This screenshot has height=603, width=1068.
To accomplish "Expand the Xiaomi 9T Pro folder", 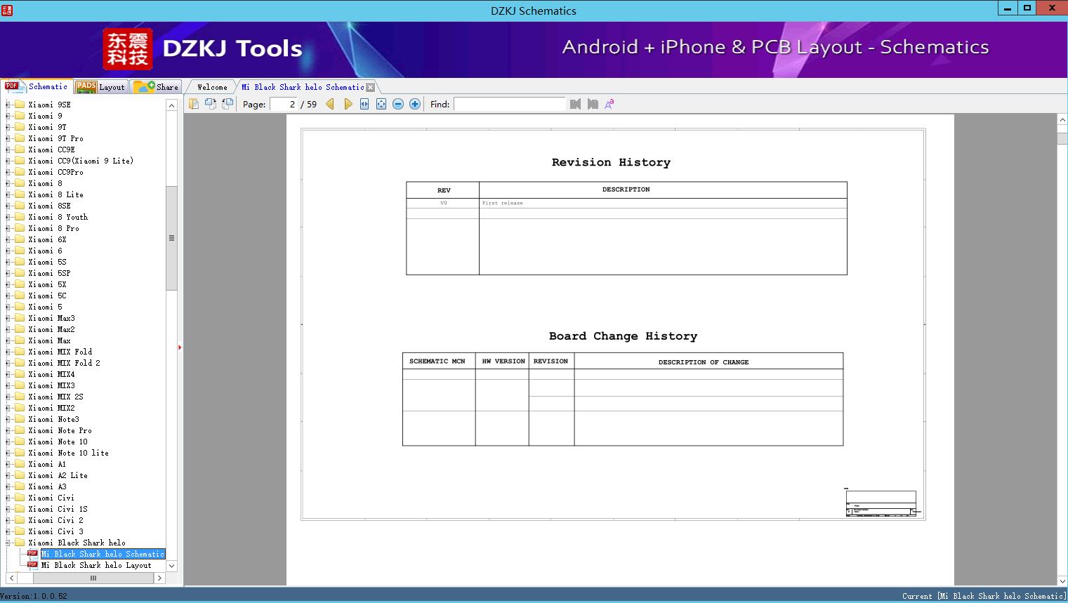I will coord(8,138).
